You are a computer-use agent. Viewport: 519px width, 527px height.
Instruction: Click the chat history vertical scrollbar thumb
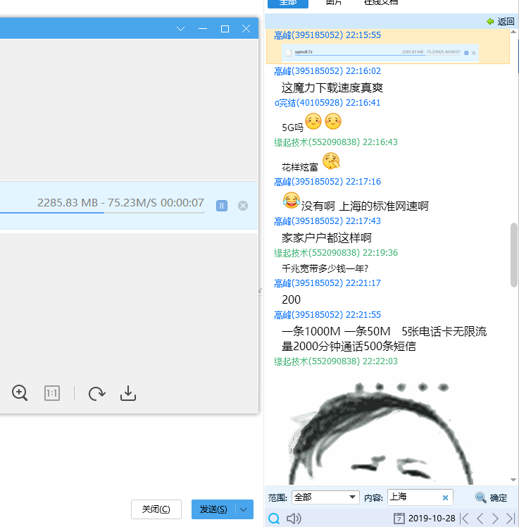click(x=513, y=255)
